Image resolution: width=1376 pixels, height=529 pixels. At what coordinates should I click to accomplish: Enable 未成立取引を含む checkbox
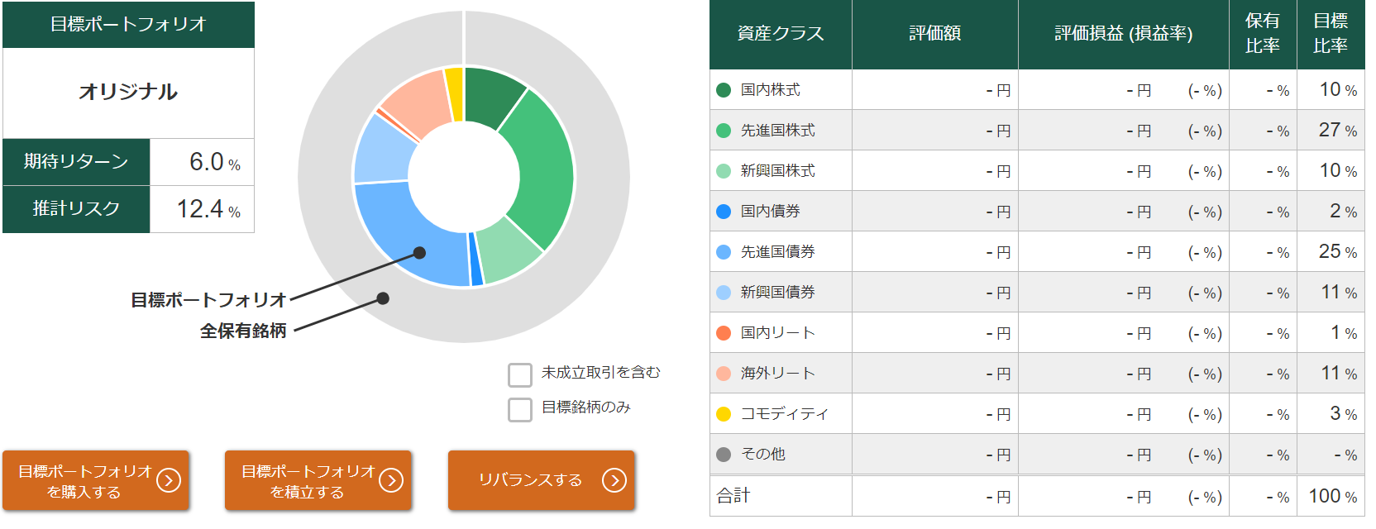coord(520,374)
